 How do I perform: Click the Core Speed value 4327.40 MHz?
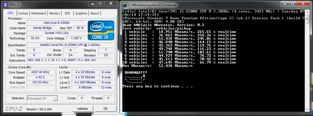[x=40, y=72]
